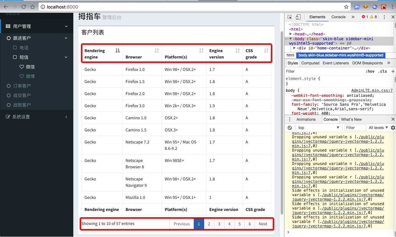The image size is (396, 237).
Task: Switch to DevTools Console tab
Action: click(338, 17)
